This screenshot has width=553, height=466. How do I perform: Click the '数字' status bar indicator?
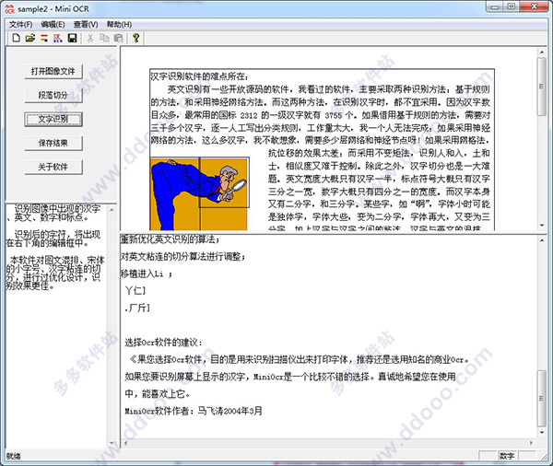pos(507,456)
